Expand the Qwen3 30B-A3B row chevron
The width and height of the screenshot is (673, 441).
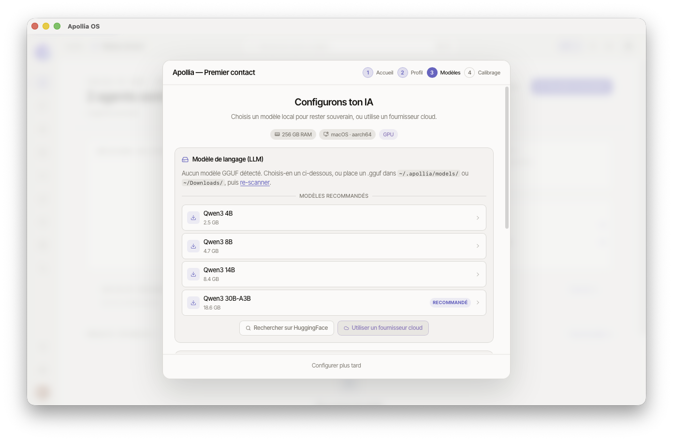click(478, 303)
